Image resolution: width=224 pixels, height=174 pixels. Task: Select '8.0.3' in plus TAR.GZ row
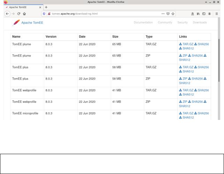49,67
